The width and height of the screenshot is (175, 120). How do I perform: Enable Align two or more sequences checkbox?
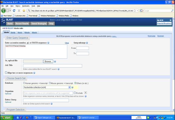point(6,73)
